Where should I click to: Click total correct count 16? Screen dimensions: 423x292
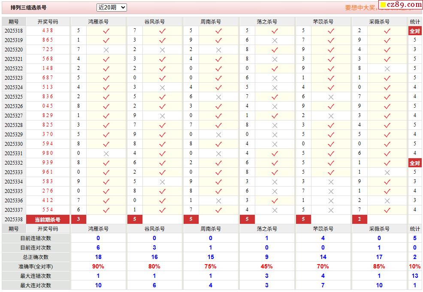(x=154, y=257)
